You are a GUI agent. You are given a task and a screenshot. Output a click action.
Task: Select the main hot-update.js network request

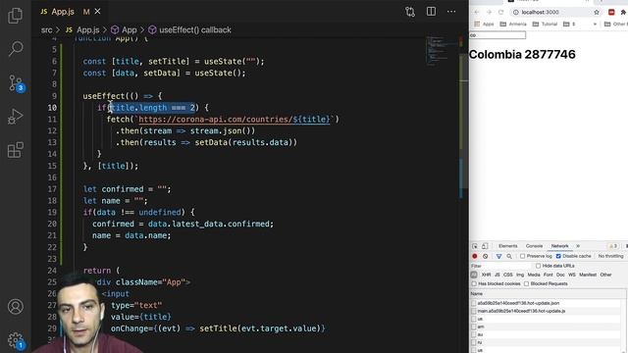[x=521, y=311]
